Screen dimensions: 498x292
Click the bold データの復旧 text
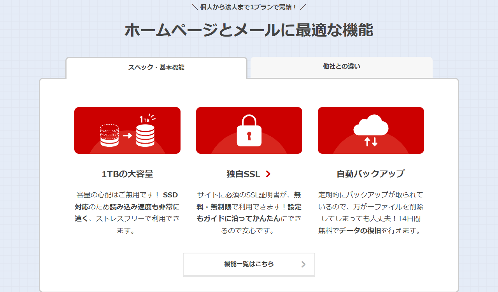[360, 230]
